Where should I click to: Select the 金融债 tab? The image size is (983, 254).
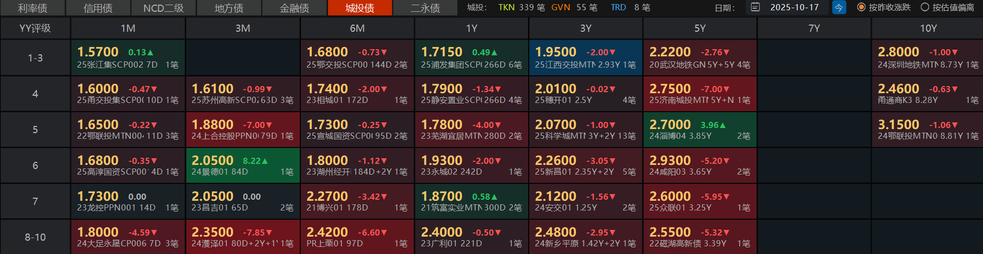294,8
